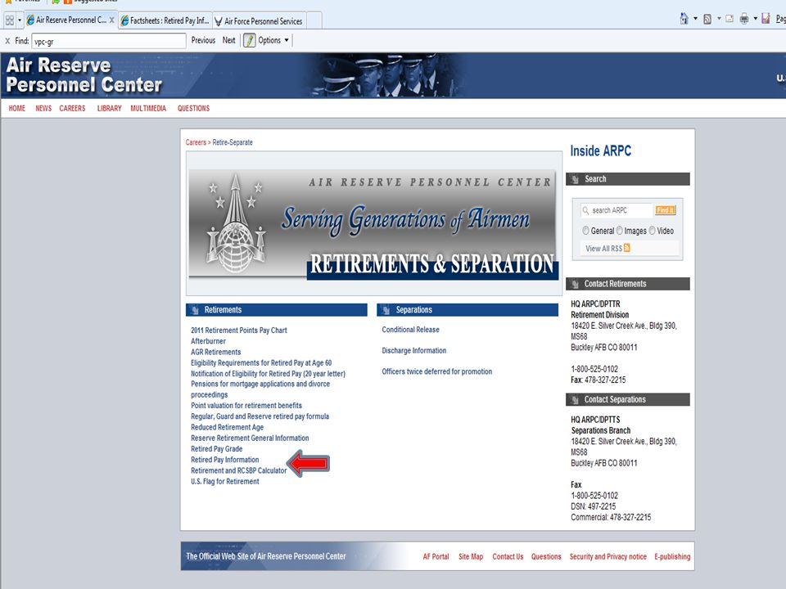Viewport: 786px width, 589px height.
Task: Open the AGR Retirements link
Action: (x=215, y=352)
